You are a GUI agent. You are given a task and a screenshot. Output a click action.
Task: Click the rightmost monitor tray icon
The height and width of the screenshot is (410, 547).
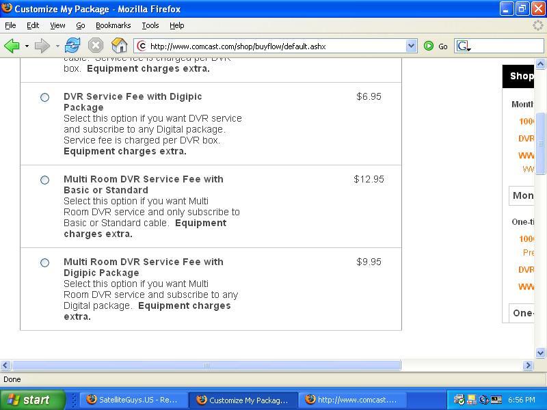(x=496, y=400)
